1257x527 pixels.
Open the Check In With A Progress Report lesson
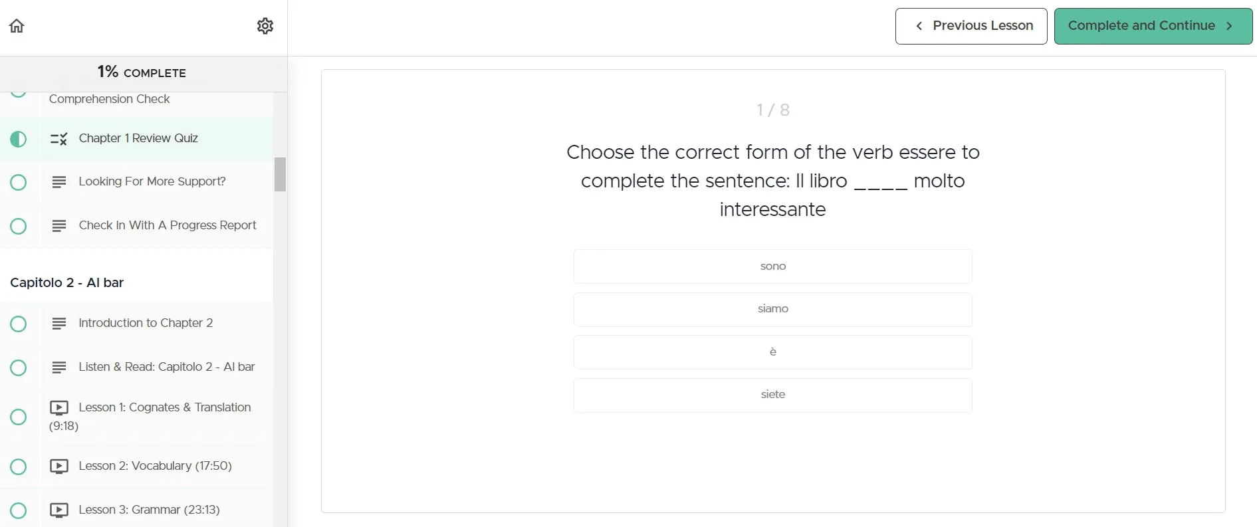(167, 225)
